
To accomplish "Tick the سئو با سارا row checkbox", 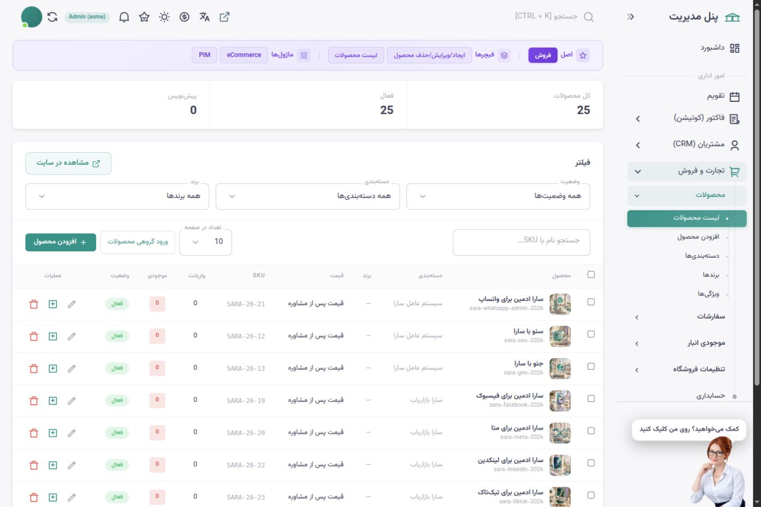I will click(x=591, y=334).
